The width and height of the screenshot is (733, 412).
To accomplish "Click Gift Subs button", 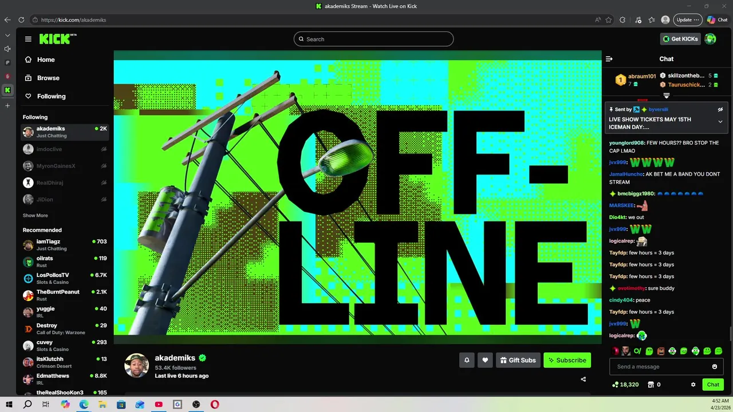I will tap(518, 360).
